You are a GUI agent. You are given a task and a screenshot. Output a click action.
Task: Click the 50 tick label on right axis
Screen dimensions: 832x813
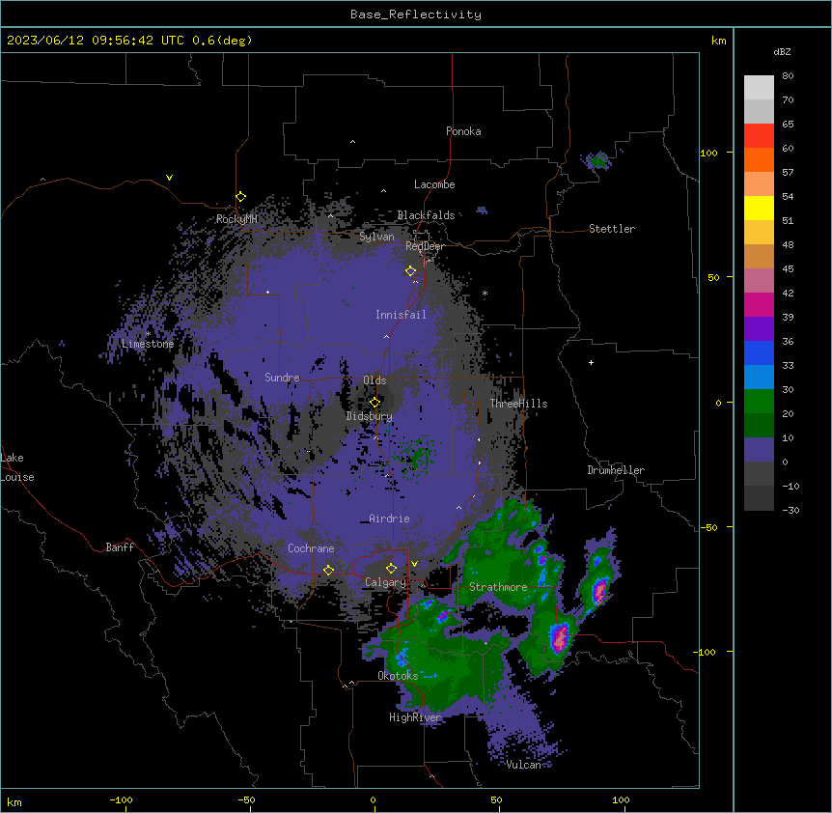pyautogui.click(x=713, y=277)
